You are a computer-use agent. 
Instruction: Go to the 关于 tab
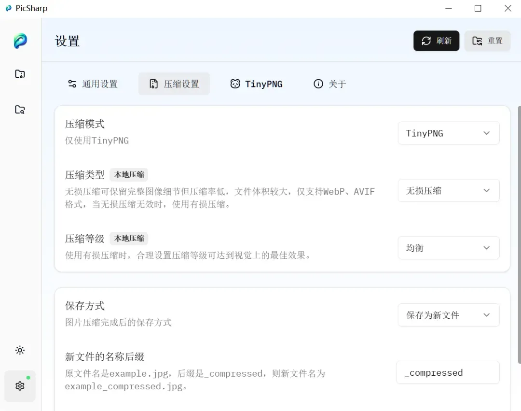330,84
